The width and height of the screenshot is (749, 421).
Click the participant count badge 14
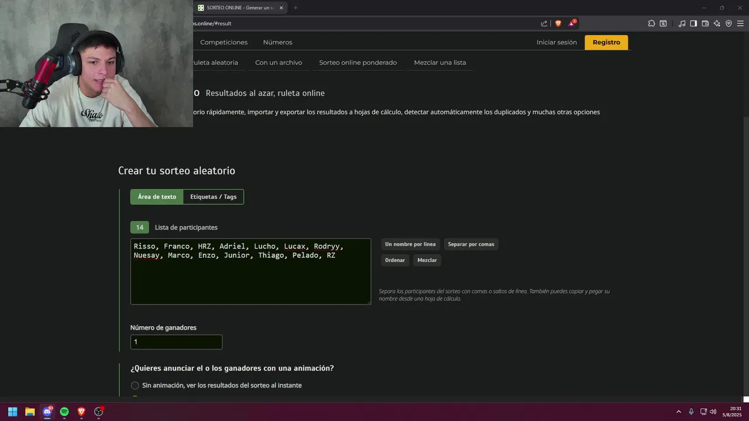tap(139, 227)
